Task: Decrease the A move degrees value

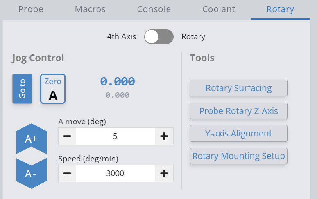Action: pyautogui.click(x=67, y=136)
